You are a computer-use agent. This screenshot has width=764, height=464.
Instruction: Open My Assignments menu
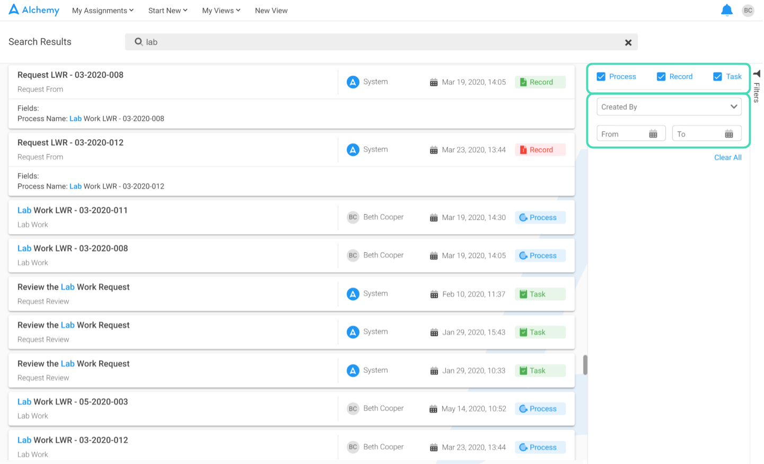[103, 11]
